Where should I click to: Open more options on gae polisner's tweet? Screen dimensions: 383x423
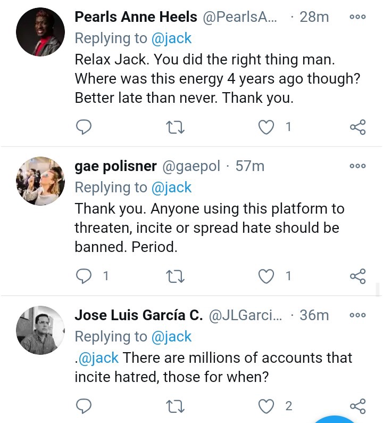coord(357,166)
